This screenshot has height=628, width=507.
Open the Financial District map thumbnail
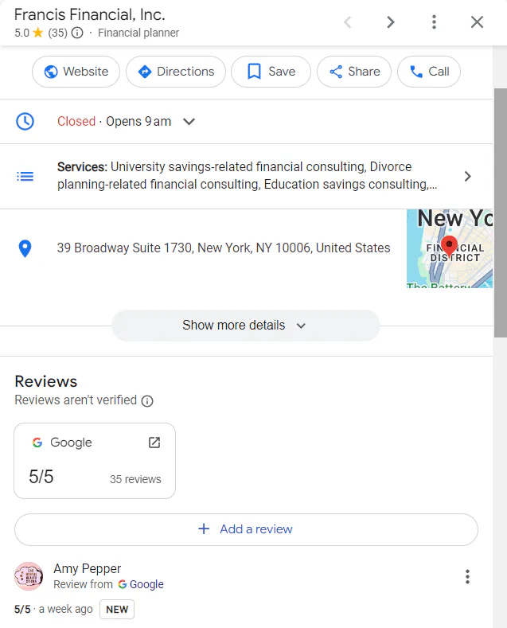(x=450, y=248)
